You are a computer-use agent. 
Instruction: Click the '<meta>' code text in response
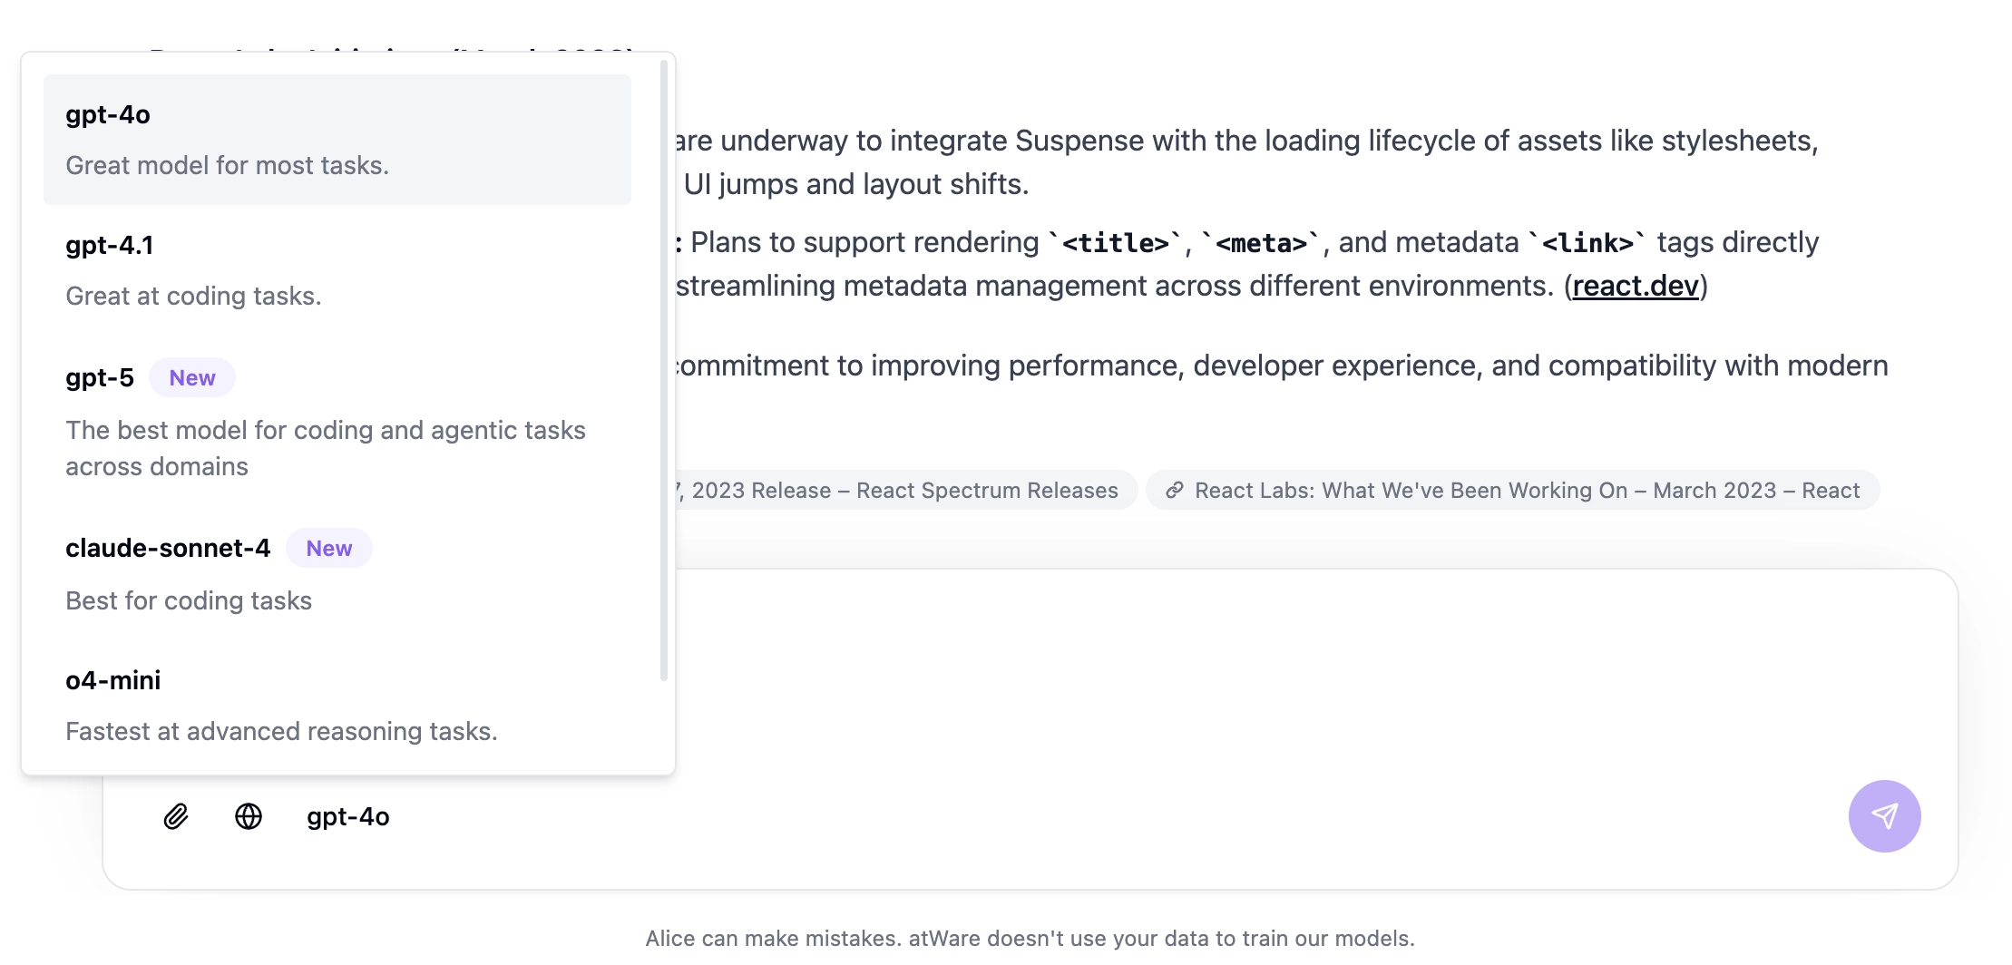[1262, 243]
